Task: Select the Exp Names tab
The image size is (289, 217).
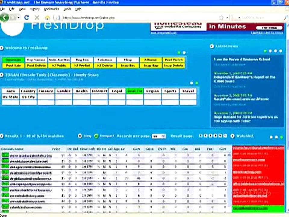Action: (x=36, y=60)
